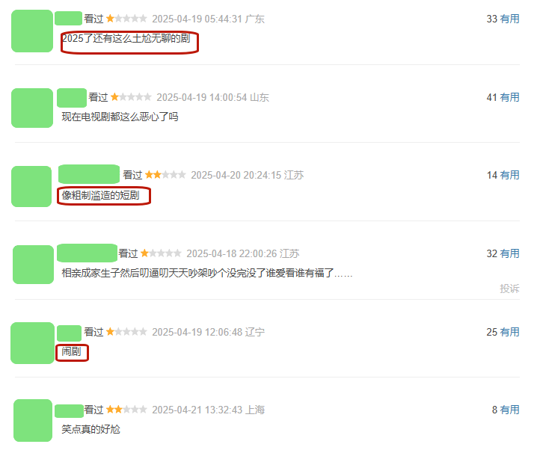
Task: Open avatar of the Liaoning reviewer
Action: [32, 343]
